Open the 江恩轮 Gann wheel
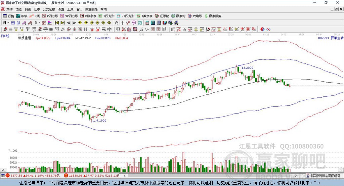Screen dimensions: 344x186 [x=162, y=16]
